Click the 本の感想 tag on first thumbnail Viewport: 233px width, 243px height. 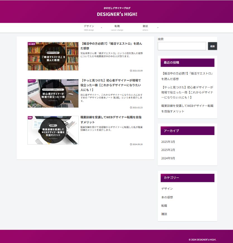32,44
